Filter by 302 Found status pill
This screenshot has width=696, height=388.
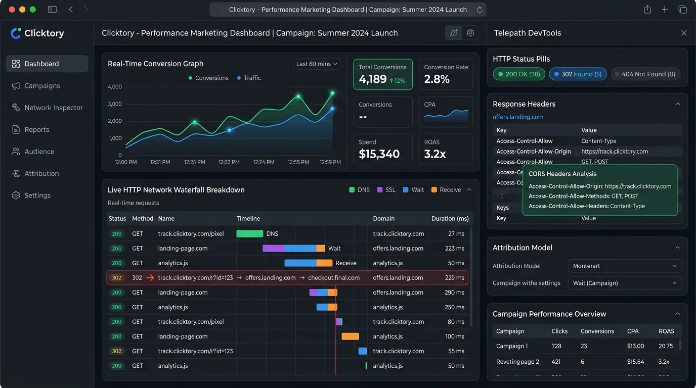tap(578, 74)
